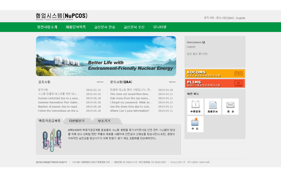
Task: Open the PLIMS red banner
Action: coord(215,83)
